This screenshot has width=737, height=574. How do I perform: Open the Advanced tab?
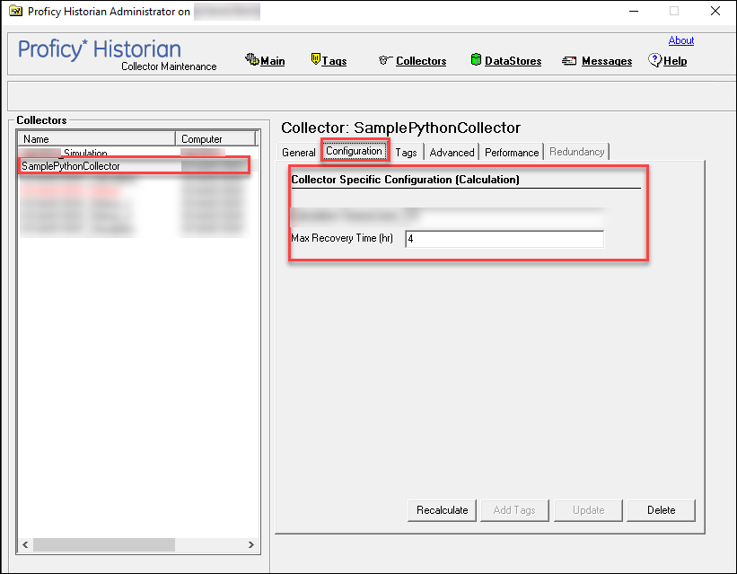pyautogui.click(x=452, y=153)
